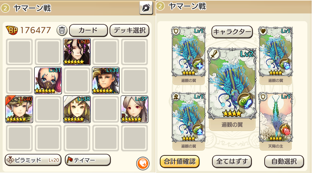This screenshot has width=315, height=173.
Task: Select the Lv40 elf leader character
Action: pos(19,109)
